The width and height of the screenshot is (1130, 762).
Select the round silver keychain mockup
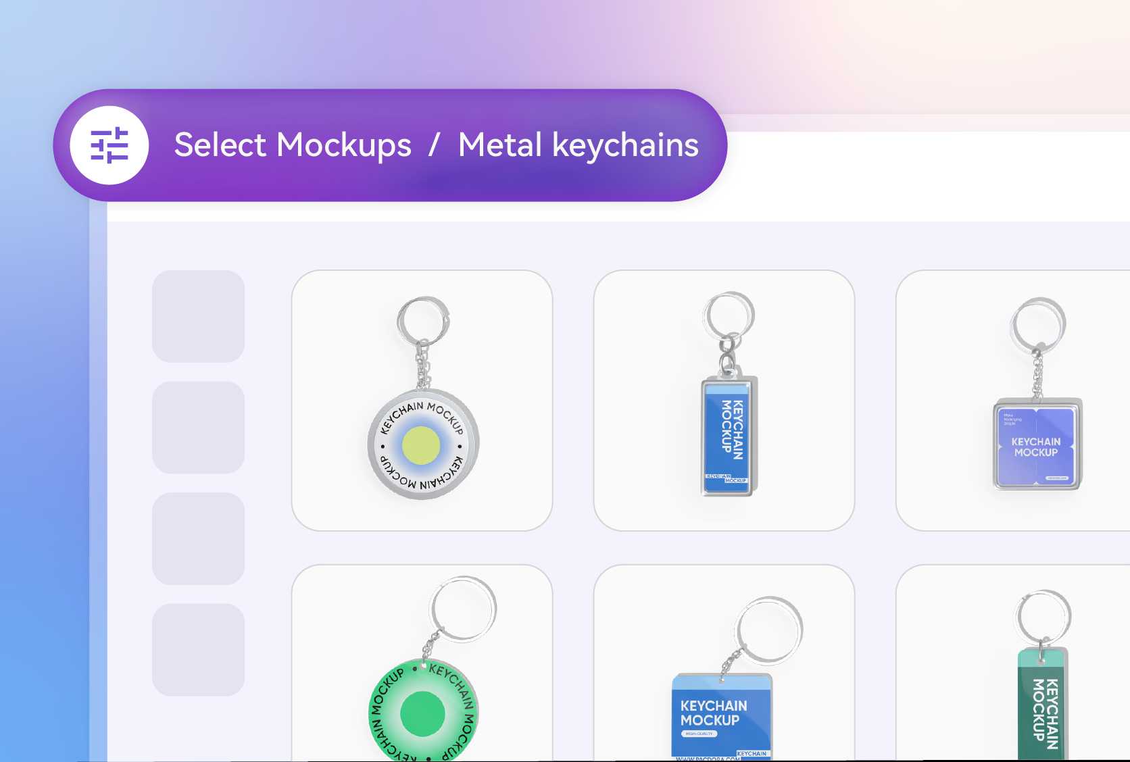(422, 401)
